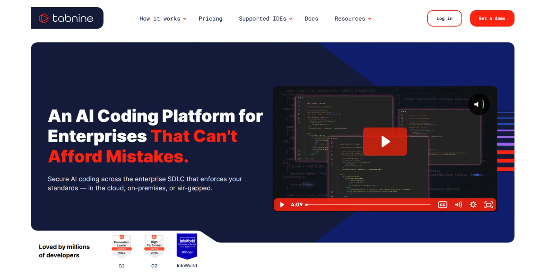Screen dimensions: 556x273
Task: Open the Docs page
Action: pyautogui.click(x=311, y=19)
